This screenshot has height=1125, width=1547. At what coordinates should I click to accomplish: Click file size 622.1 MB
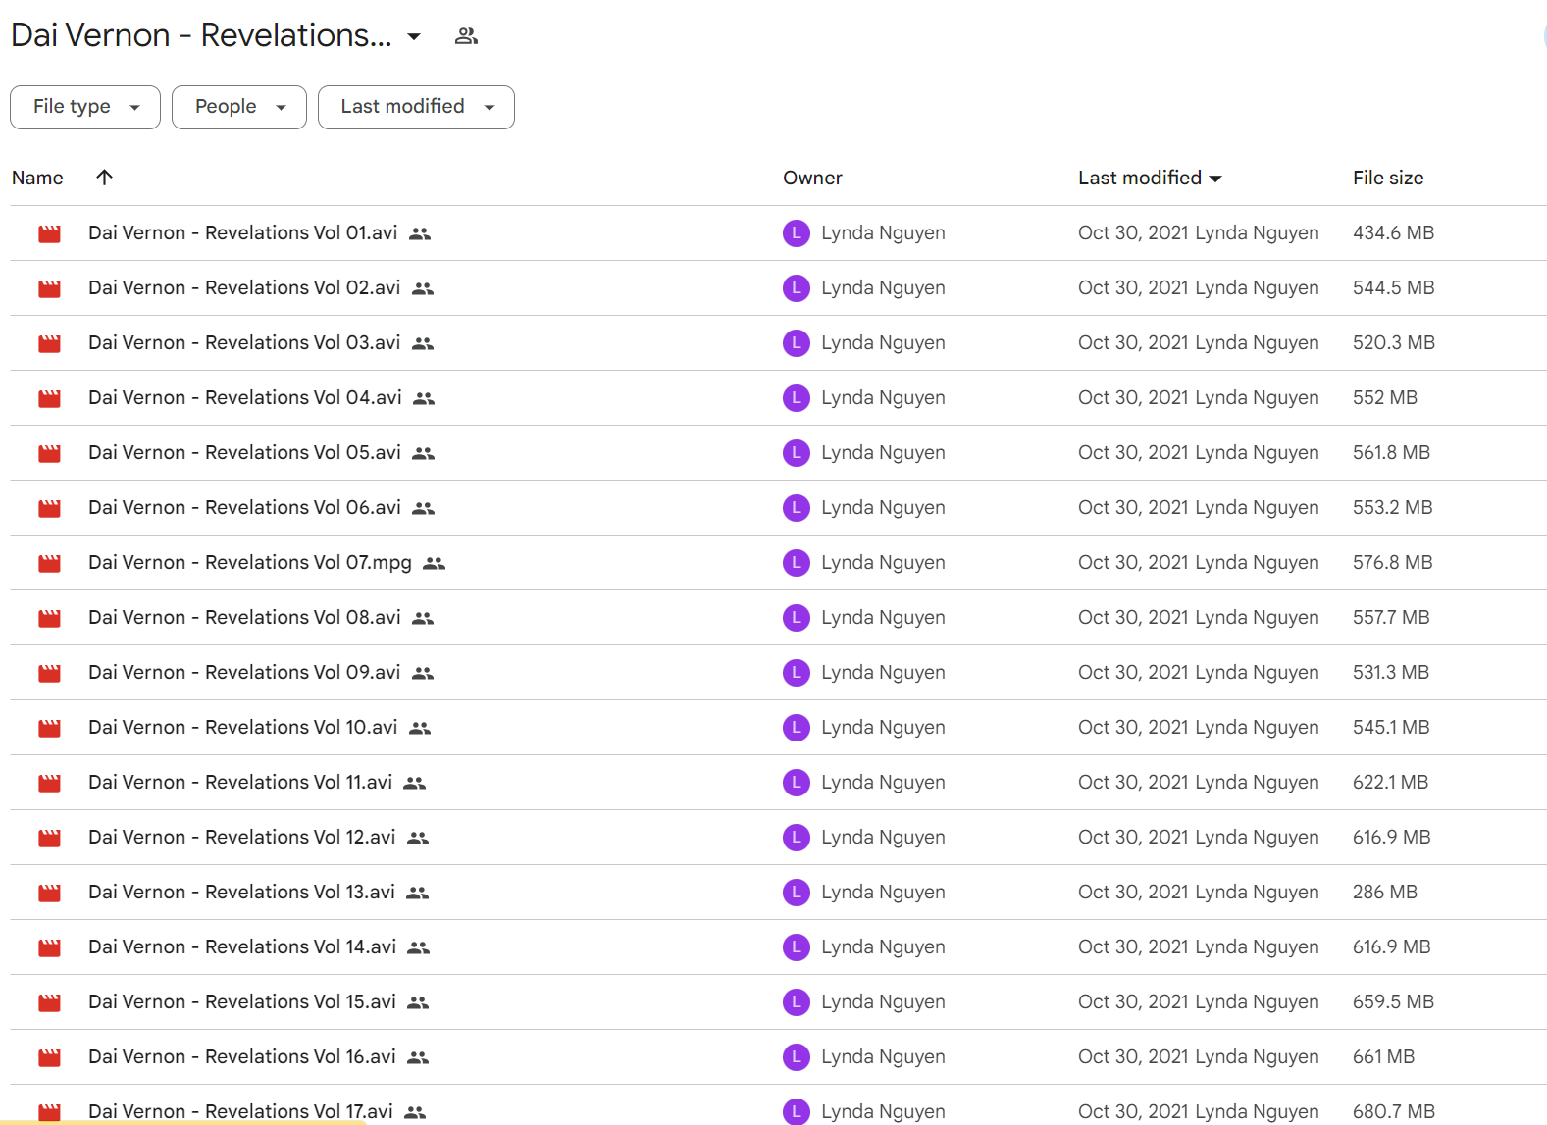click(x=1391, y=783)
